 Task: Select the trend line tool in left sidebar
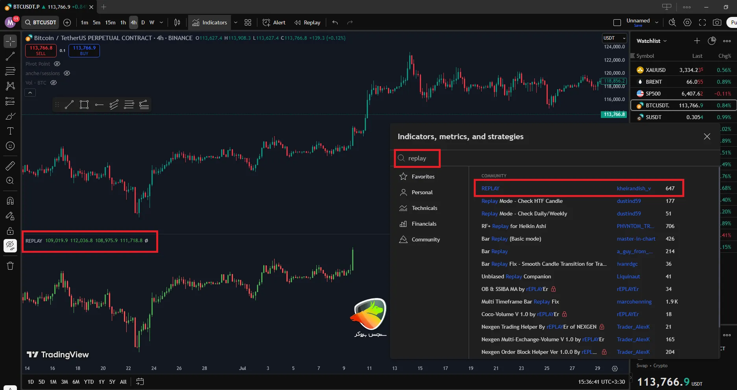[10, 56]
